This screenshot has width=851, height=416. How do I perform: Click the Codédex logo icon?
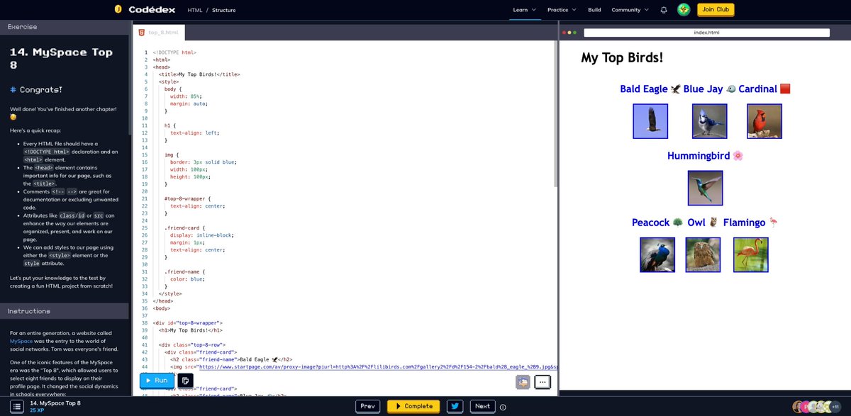(118, 9)
